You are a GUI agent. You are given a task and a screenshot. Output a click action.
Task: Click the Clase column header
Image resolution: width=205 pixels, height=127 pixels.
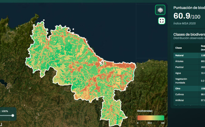(178, 48)
